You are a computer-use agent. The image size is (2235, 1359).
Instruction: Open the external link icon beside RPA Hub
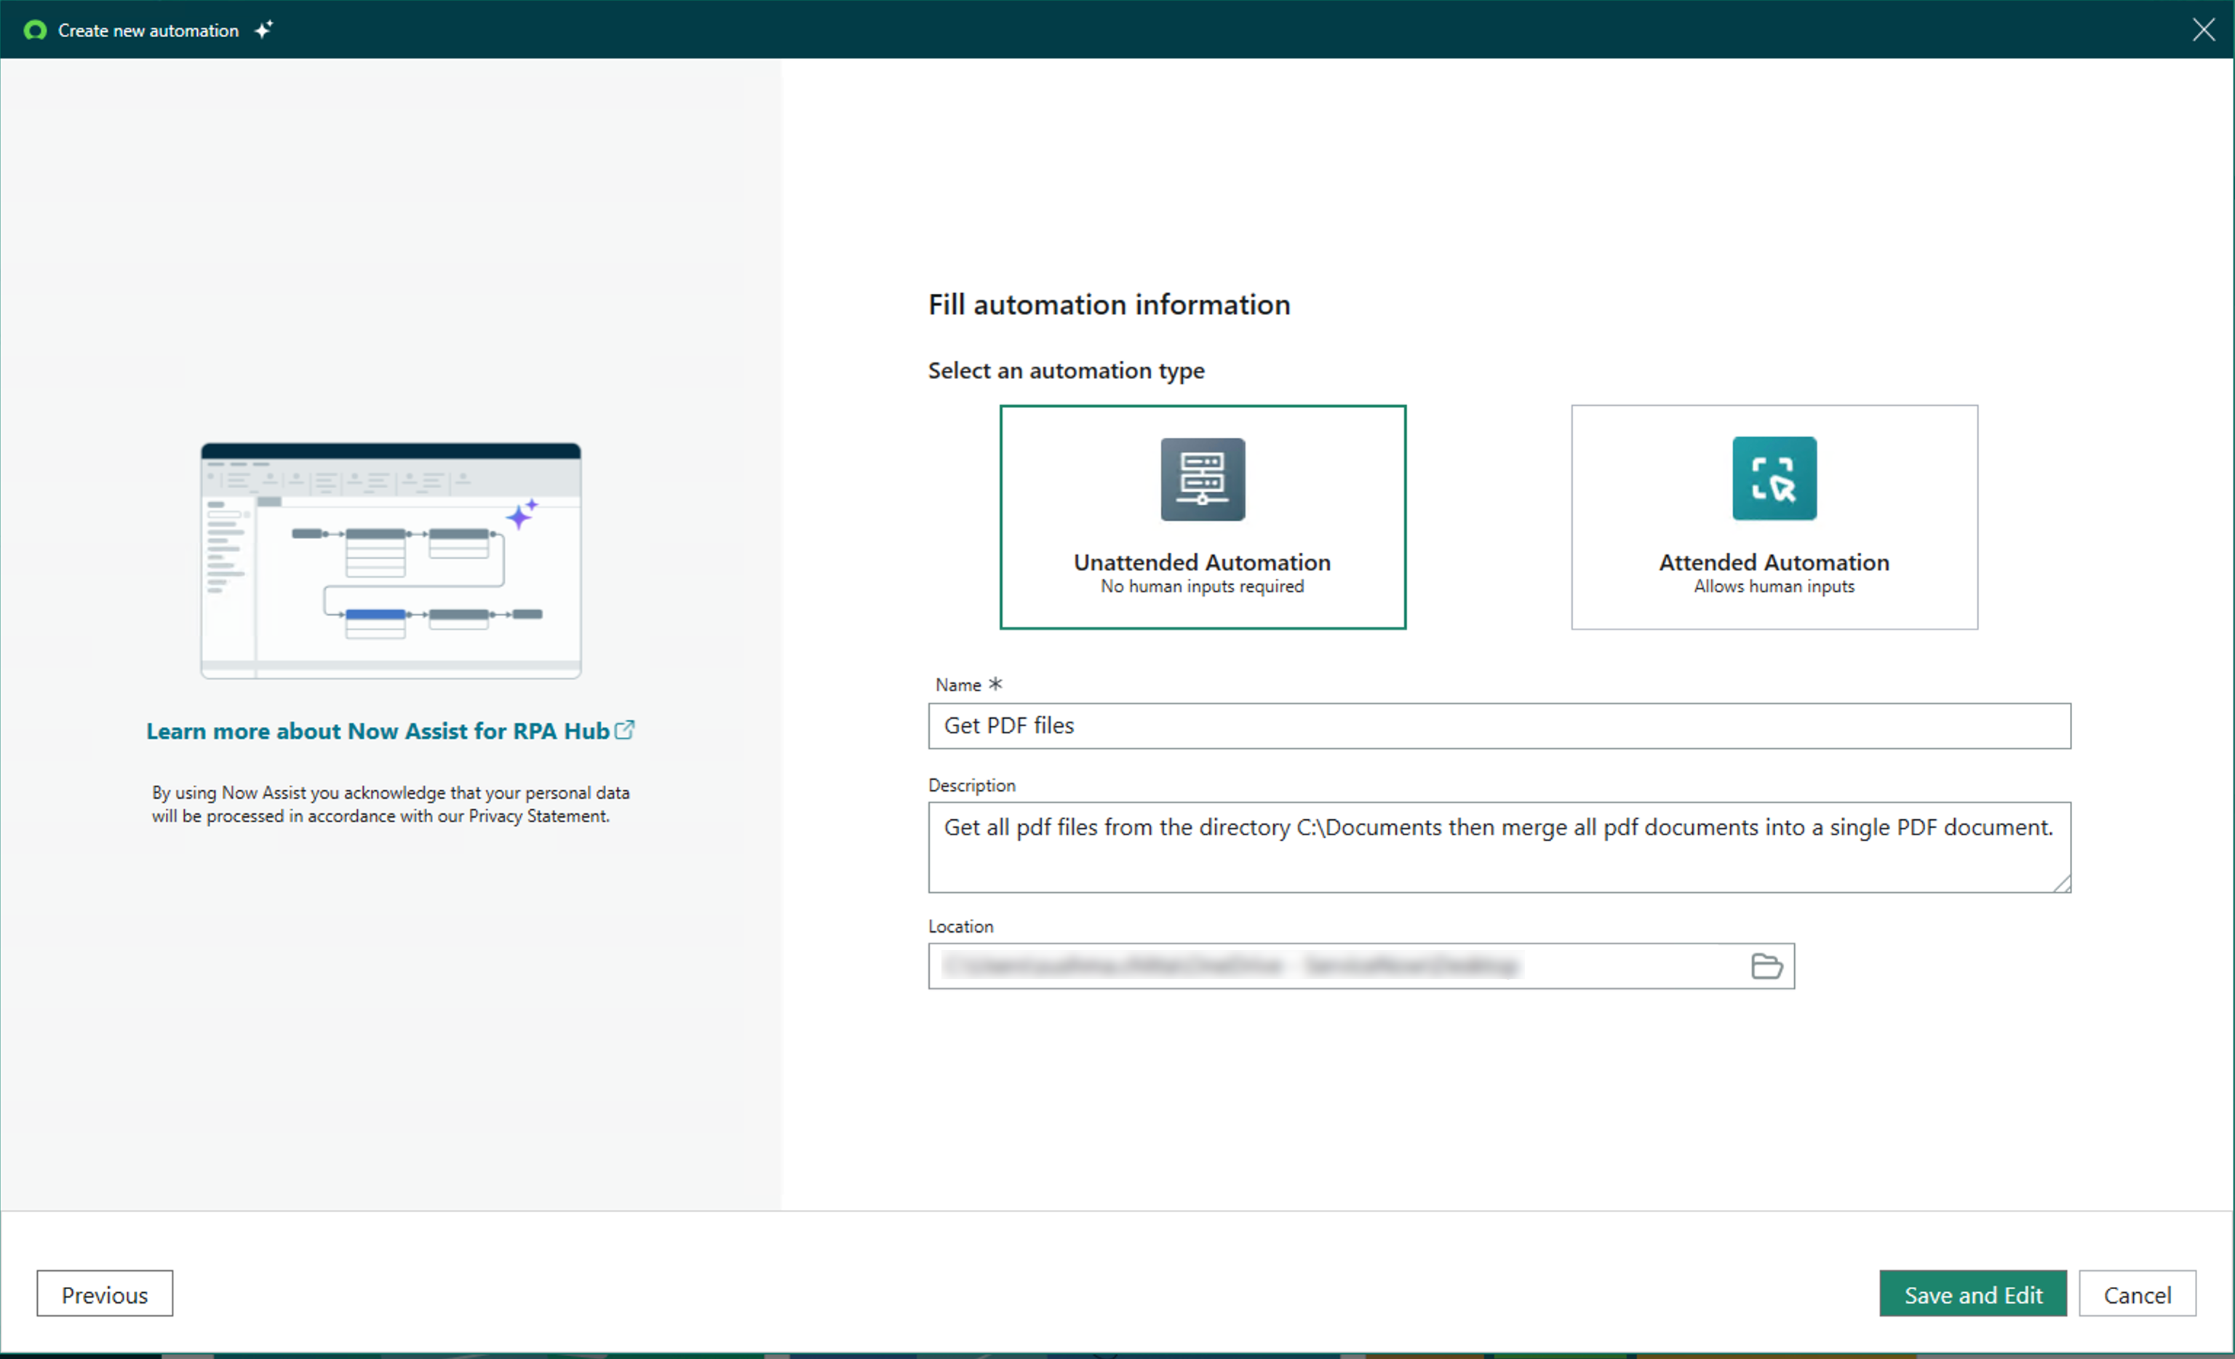point(625,730)
